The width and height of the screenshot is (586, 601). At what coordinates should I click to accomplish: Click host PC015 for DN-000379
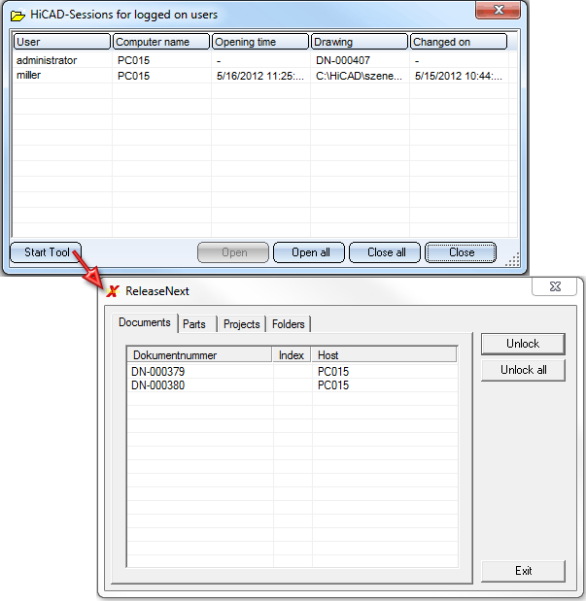(333, 372)
